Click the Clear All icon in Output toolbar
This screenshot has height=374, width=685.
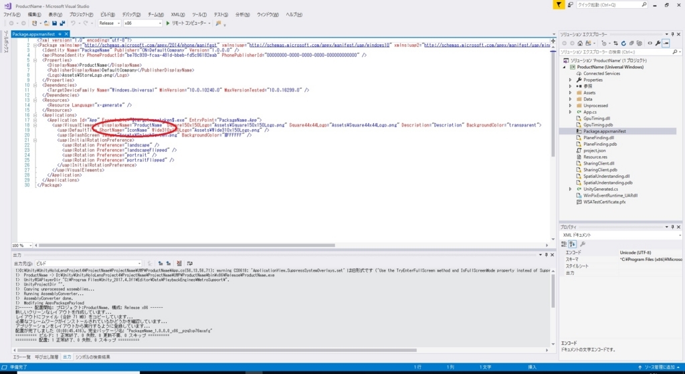[x=179, y=264]
